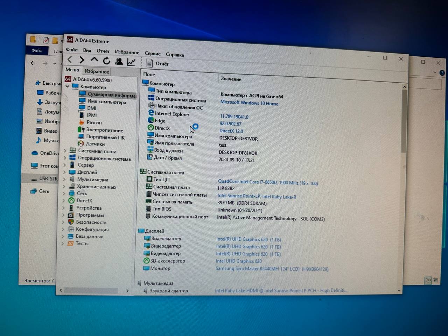
Task: Click the Up arrow in AIDA64 toolbar
Action: coord(94,60)
